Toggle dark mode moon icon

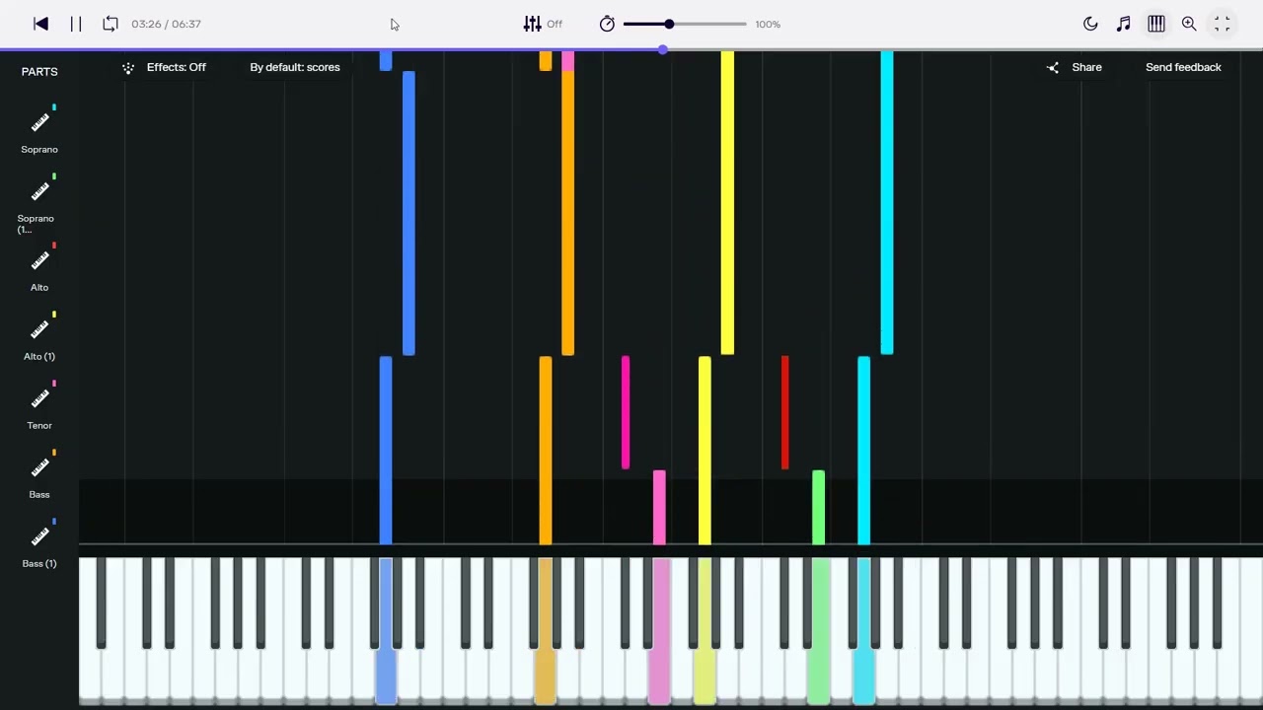[1090, 24]
